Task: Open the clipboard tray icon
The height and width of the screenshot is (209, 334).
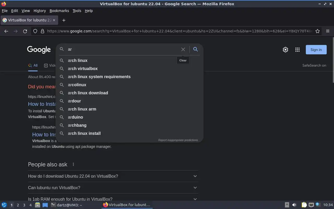Action: 304,205
